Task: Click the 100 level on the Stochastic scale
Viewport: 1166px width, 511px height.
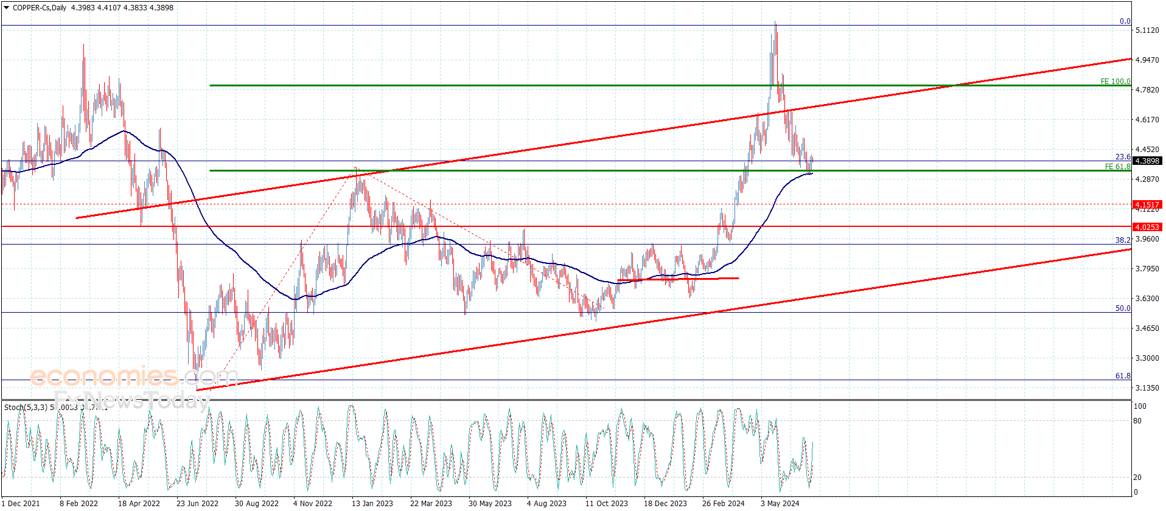Action: [x=1140, y=406]
